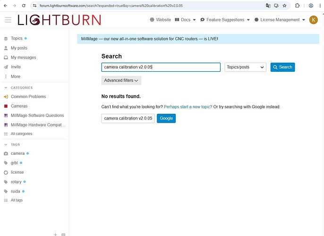Open the grbl tag

[x=14, y=163]
